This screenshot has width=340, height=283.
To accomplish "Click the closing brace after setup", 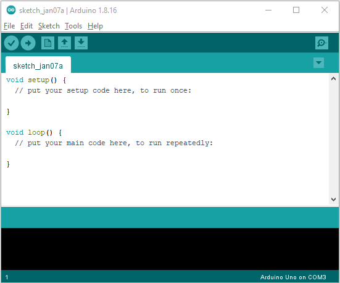I will (8, 112).
